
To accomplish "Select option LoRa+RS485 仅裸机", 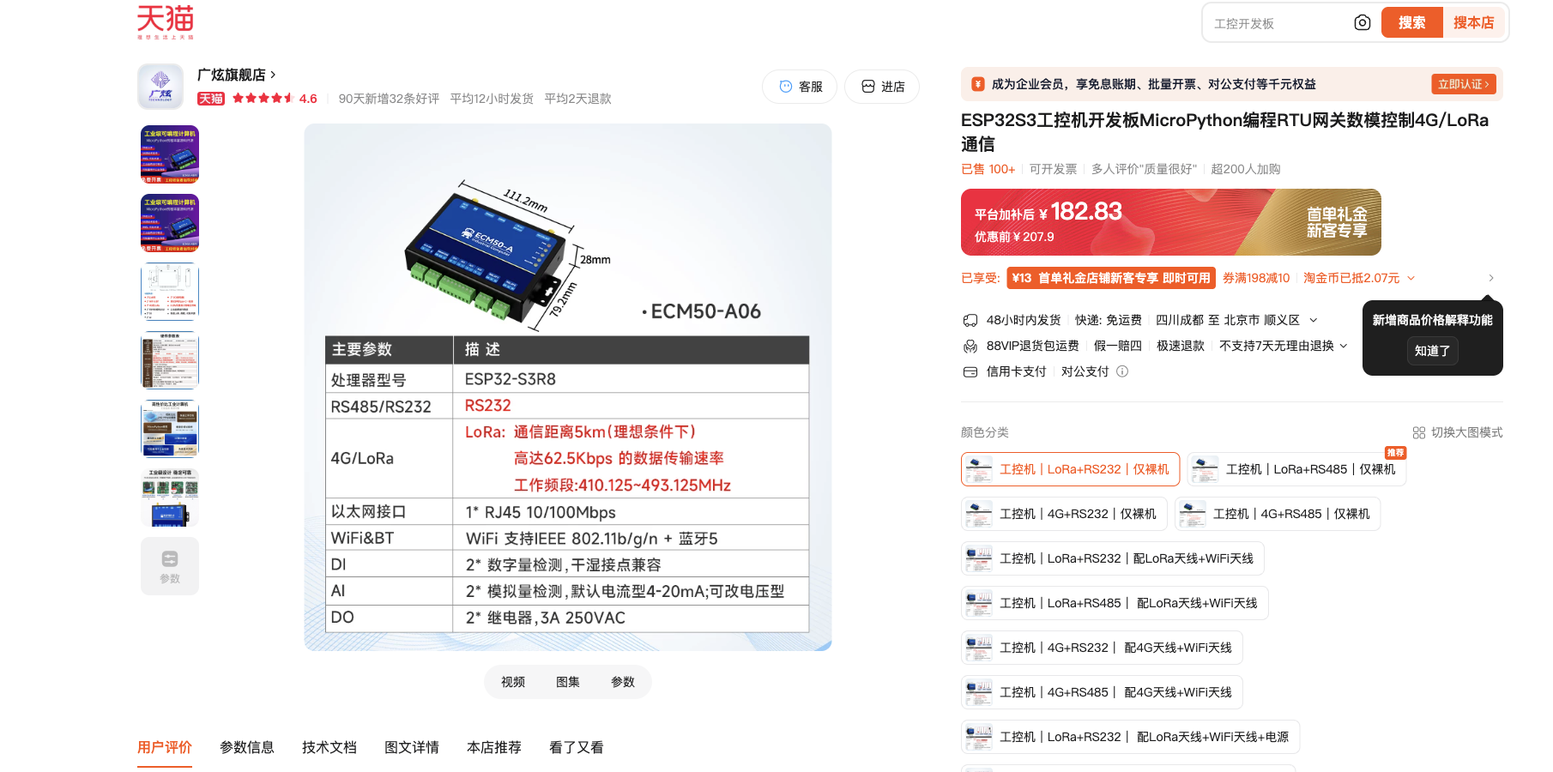I will [1296, 469].
